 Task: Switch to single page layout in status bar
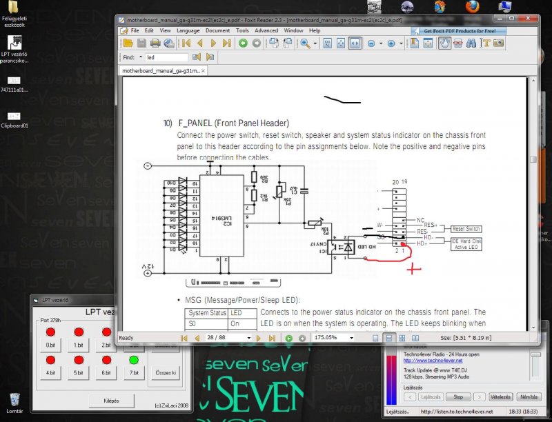(375, 338)
